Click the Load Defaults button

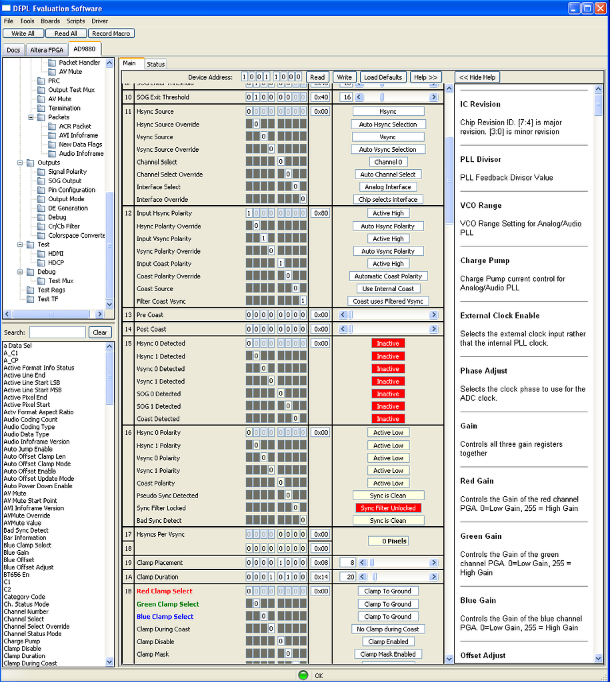coord(383,77)
